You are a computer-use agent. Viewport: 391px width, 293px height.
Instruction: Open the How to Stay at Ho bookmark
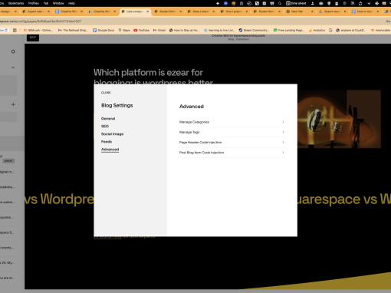[x=184, y=30]
